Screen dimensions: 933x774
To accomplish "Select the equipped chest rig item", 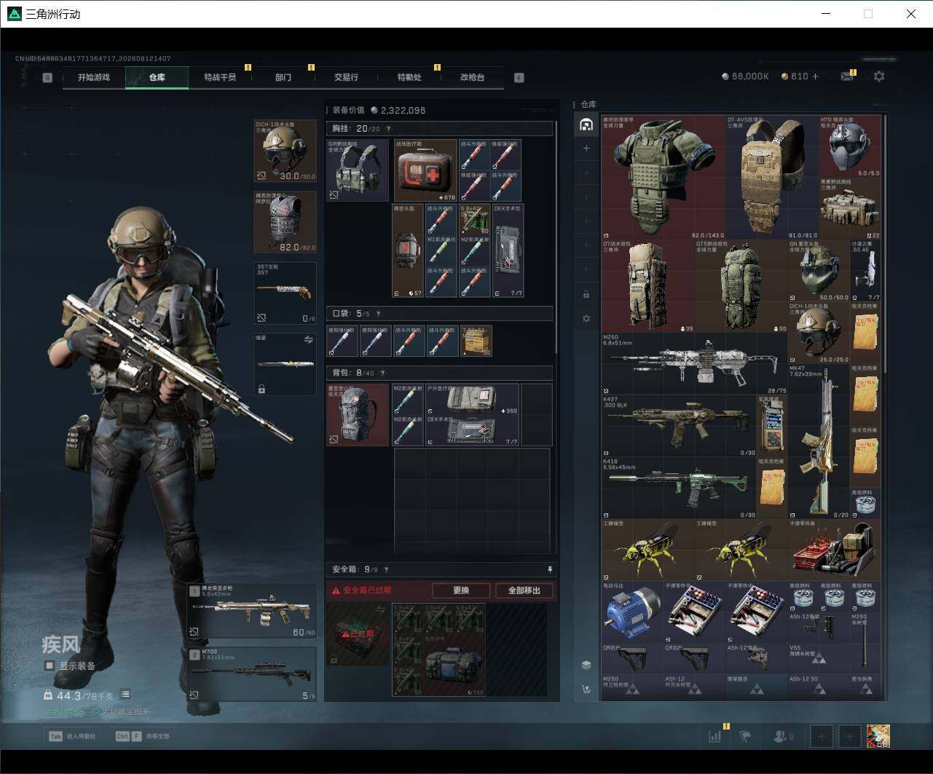I will [x=358, y=170].
